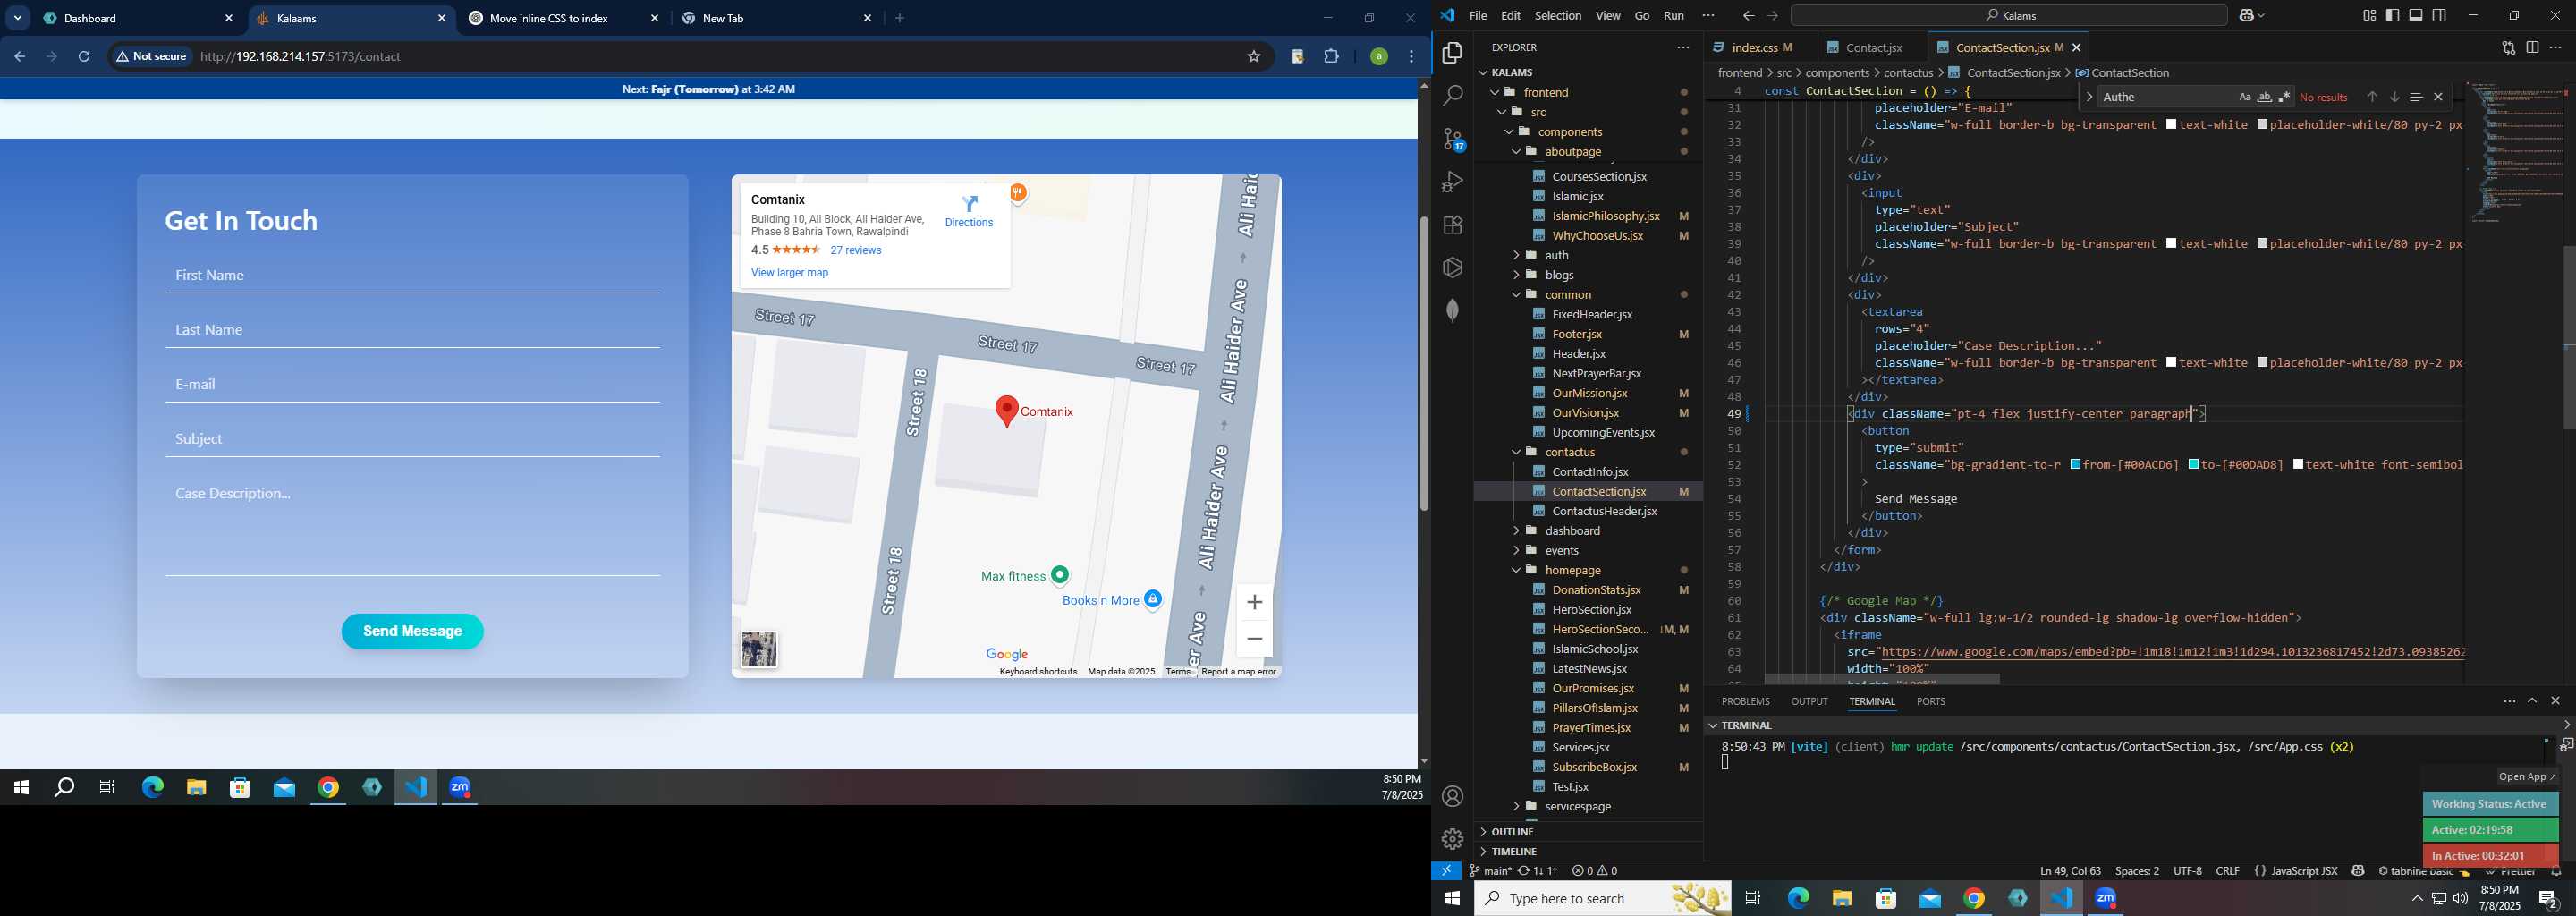Go to previous match in find widget
This screenshot has height=916, width=2576.
pyautogui.click(x=2371, y=97)
